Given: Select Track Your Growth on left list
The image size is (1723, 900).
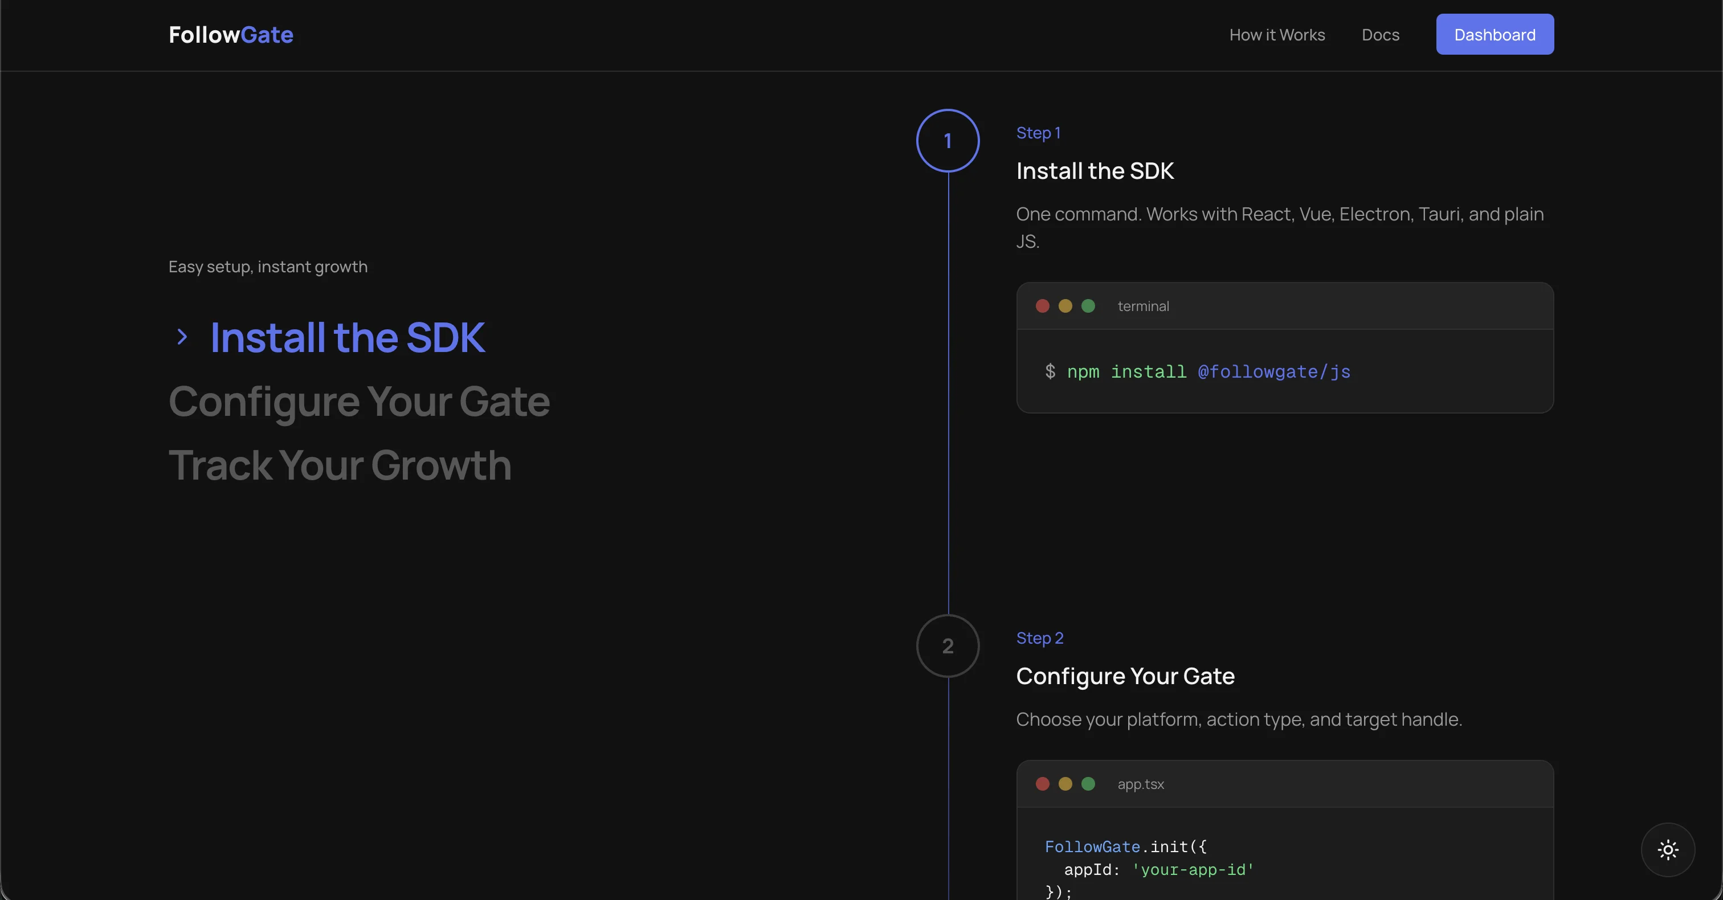Looking at the screenshot, I should point(340,465).
